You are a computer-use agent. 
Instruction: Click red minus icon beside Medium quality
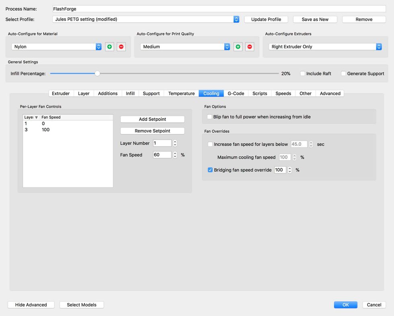coord(250,47)
